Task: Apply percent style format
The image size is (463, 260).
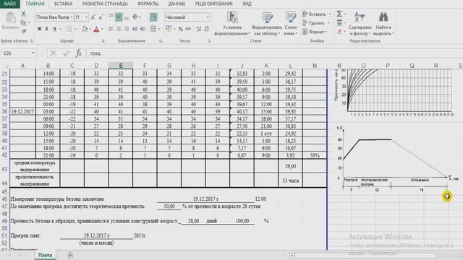Action: (x=180, y=29)
